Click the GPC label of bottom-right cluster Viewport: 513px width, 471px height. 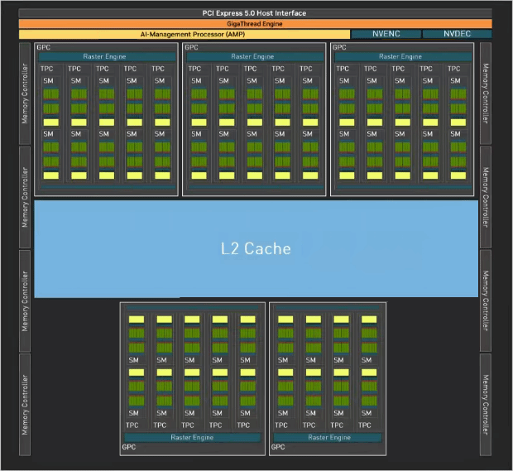(278, 447)
